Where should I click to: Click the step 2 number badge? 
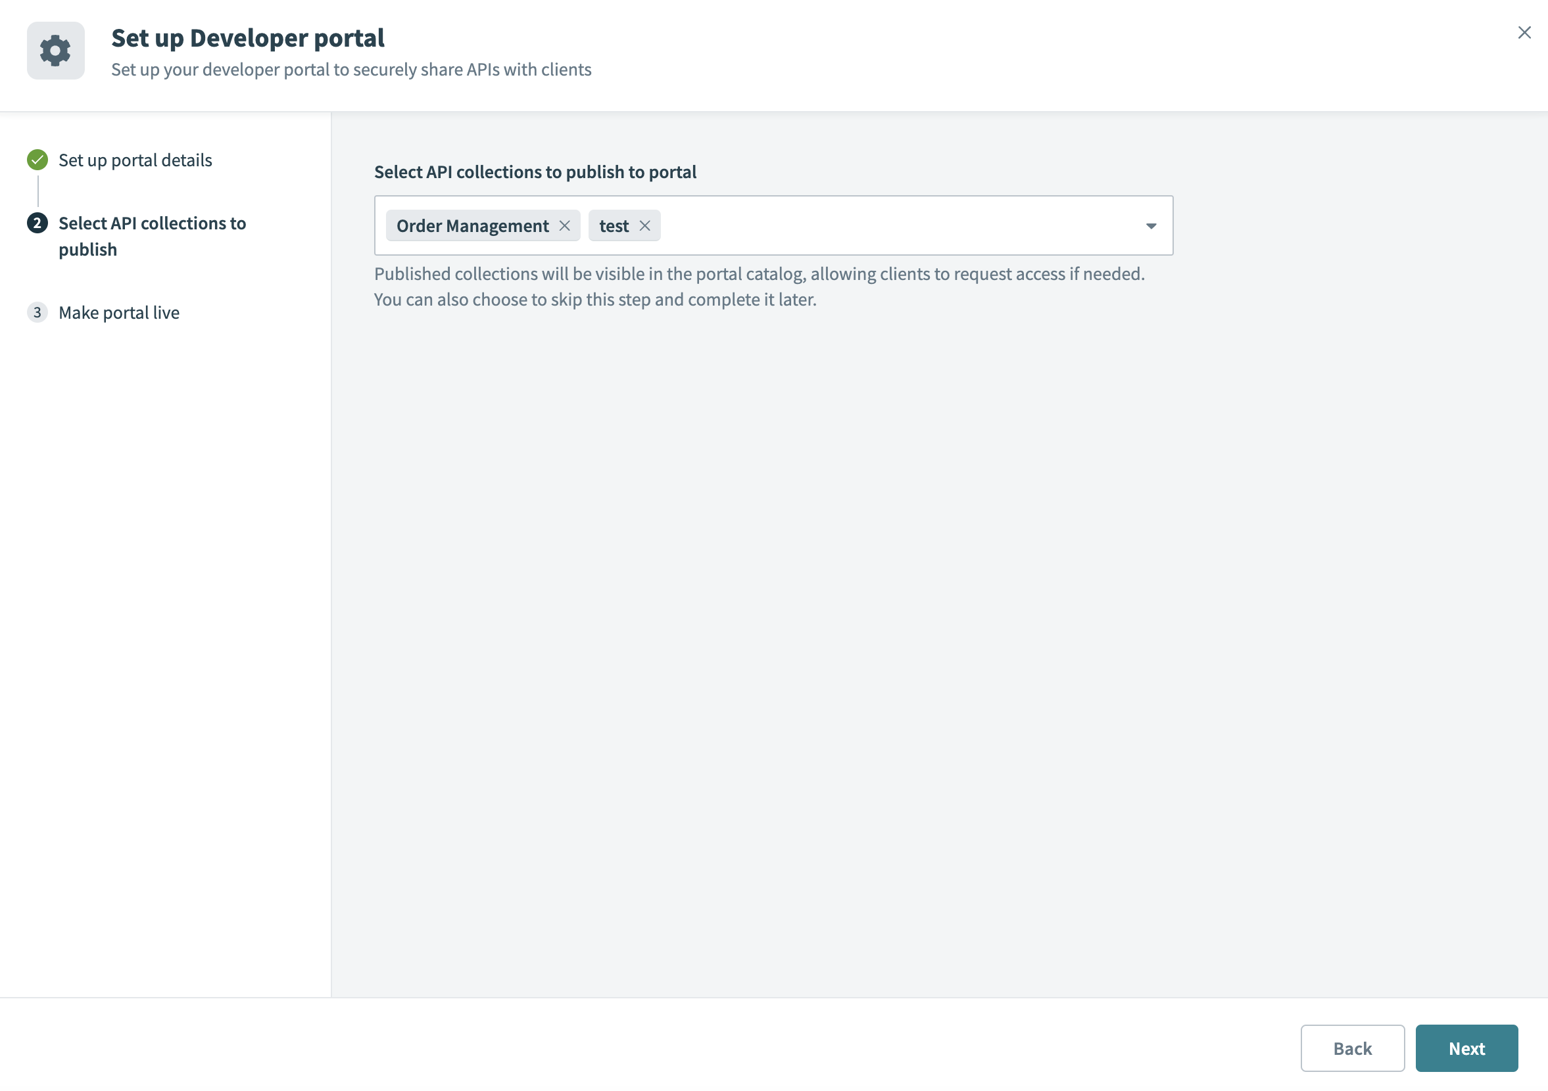click(x=37, y=223)
